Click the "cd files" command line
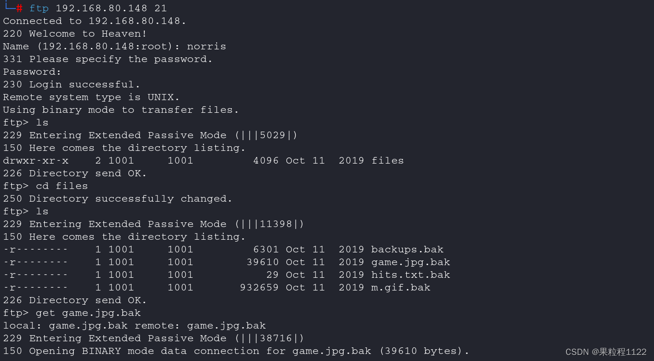The height and width of the screenshot is (361, 654). 62,186
